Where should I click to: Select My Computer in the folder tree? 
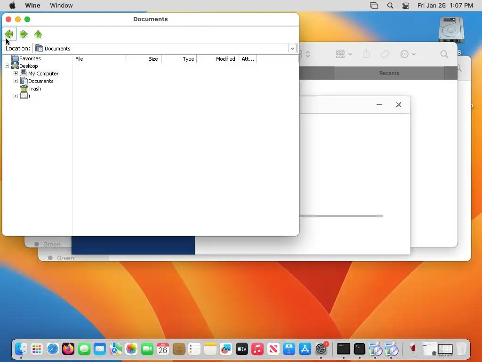click(x=43, y=74)
